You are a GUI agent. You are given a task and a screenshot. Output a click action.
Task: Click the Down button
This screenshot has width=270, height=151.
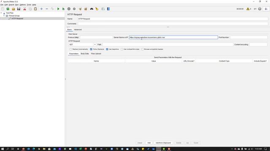click(196, 143)
